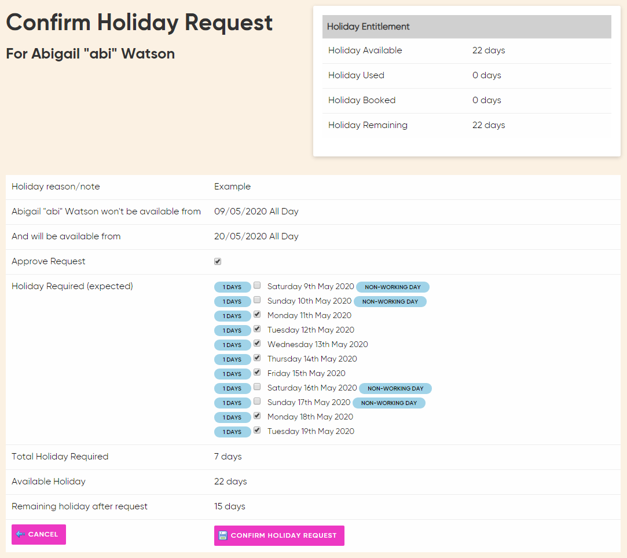This screenshot has width=627, height=558.
Task: Click the 09/05/2020 All Day date text
Action: click(x=256, y=211)
